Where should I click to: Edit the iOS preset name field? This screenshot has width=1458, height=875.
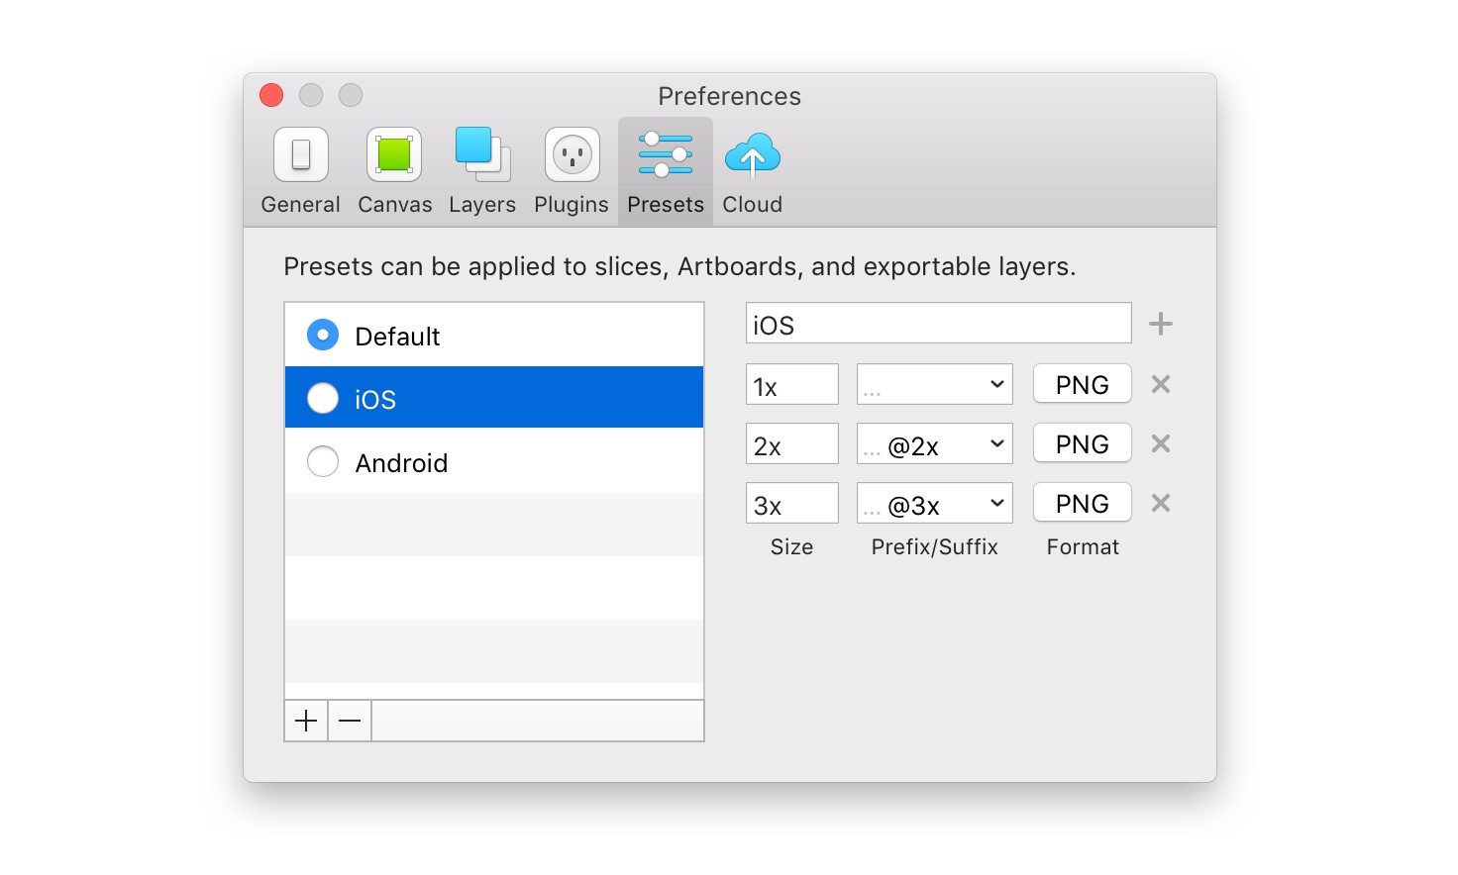point(939,324)
